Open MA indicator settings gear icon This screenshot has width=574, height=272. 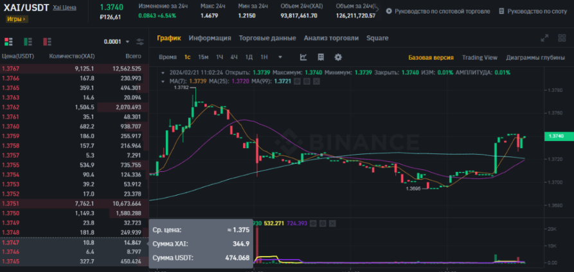pos(307,81)
